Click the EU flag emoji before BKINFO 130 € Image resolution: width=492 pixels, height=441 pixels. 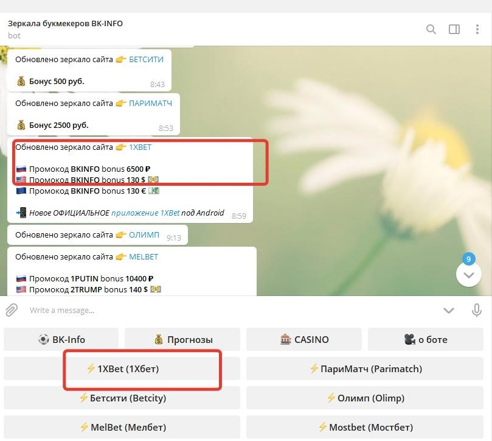21,191
